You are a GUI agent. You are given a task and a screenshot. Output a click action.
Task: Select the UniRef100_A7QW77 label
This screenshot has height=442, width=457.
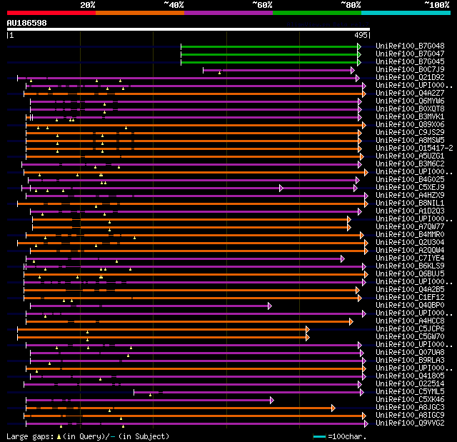coord(410,227)
